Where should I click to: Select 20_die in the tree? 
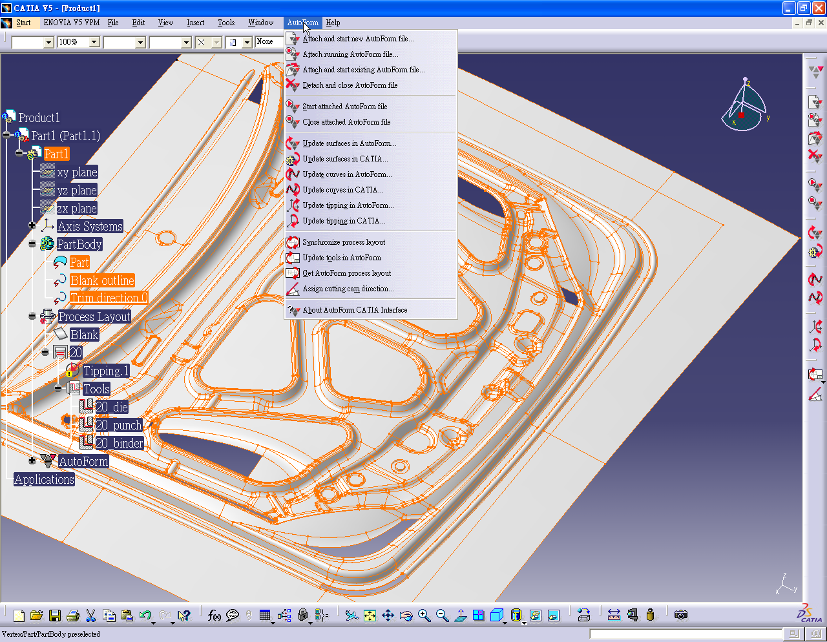click(x=112, y=407)
